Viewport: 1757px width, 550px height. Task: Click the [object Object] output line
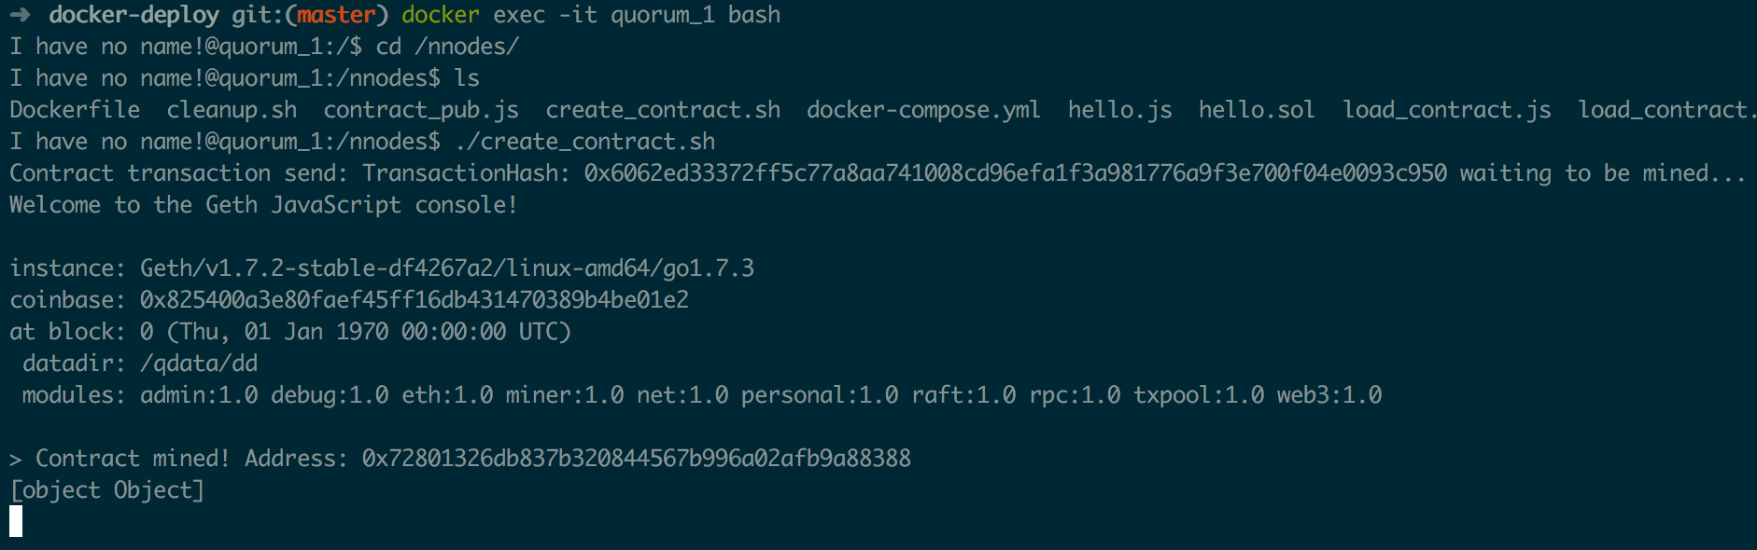pyautogui.click(x=107, y=490)
